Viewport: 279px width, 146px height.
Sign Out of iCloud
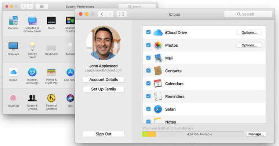[104, 134]
